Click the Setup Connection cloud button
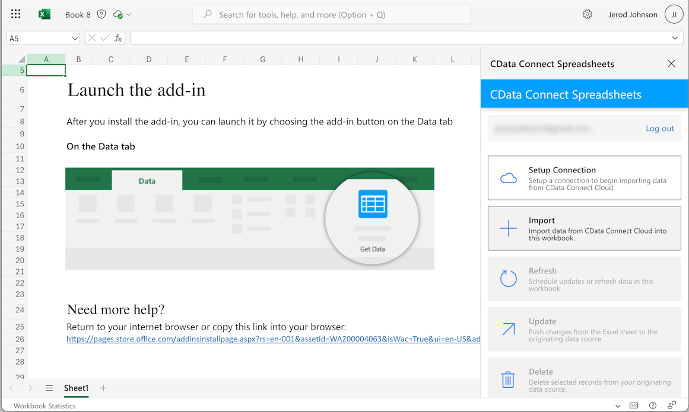689x412 pixels. pyautogui.click(x=584, y=178)
